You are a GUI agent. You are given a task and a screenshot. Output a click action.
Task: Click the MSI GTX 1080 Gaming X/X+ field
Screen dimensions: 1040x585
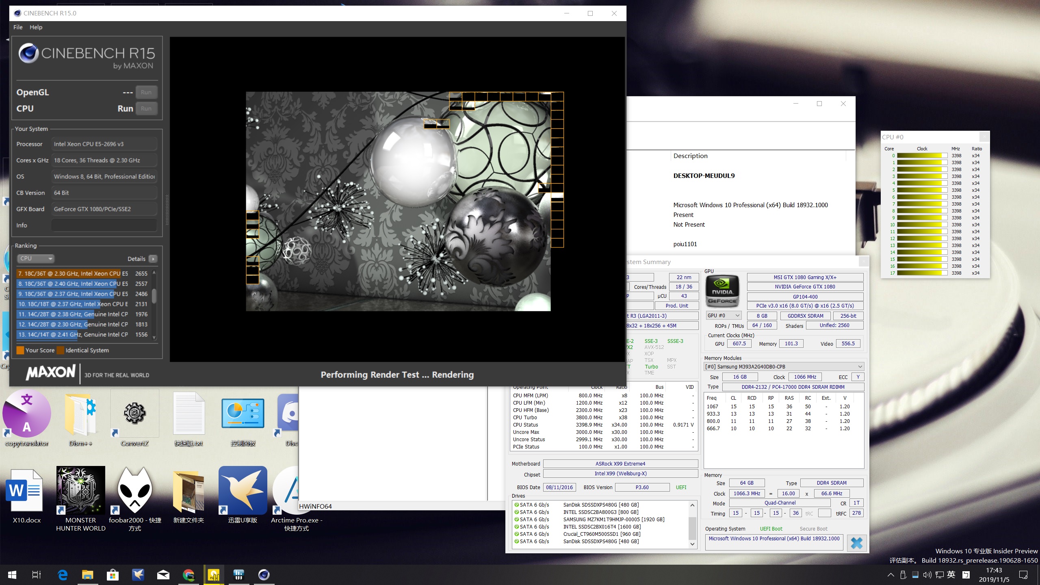[805, 277]
